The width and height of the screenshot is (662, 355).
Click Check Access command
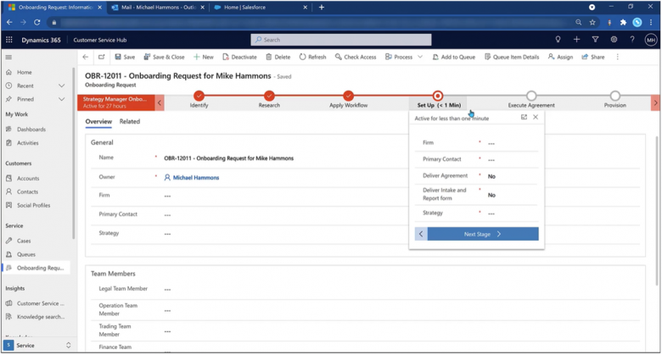pyautogui.click(x=356, y=57)
